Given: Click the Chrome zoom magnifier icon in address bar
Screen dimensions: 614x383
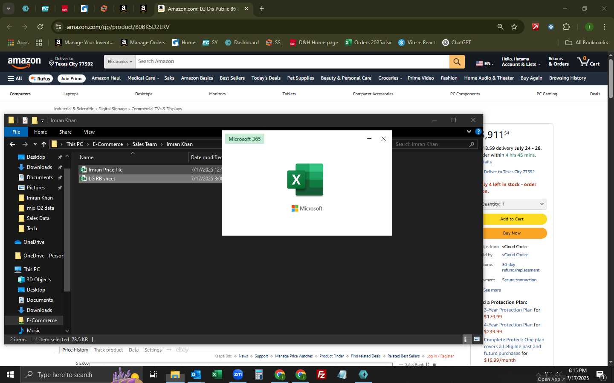Looking at the screenshot, I should click(x=500, y=27).
